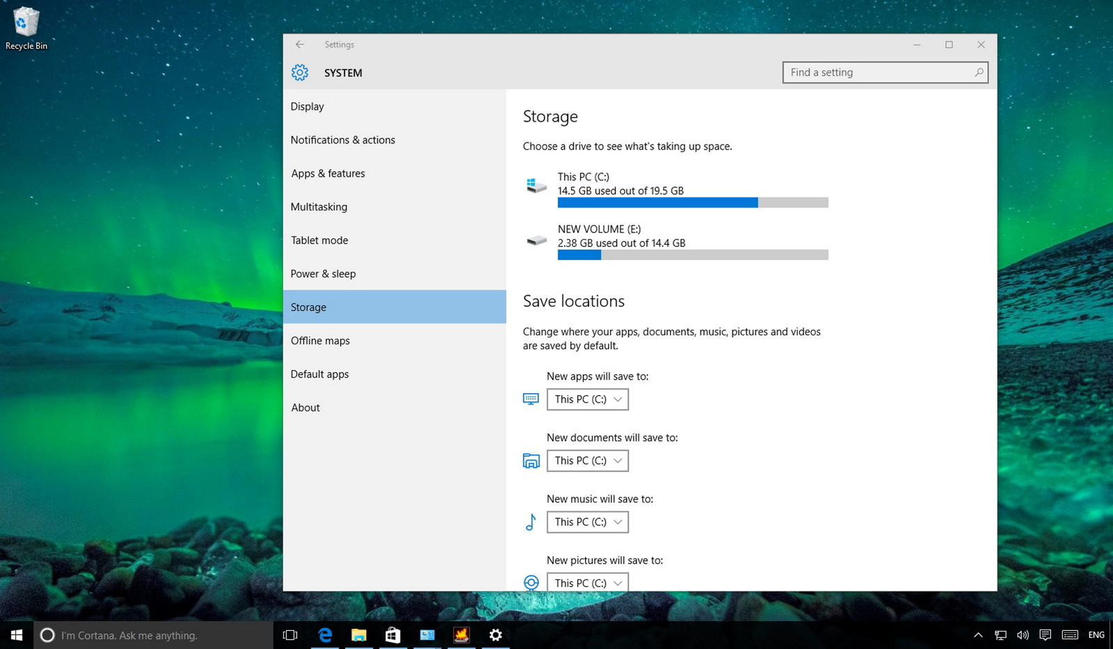Open This PC (C:) drive usage
Viewport: 1113px width, 649px height.
(676, 189)
